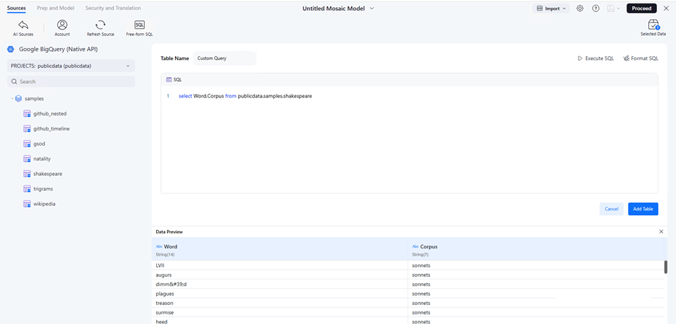676x324 pixels.
Task: Run the query with Execute SQL
Action: pos(596,58)
